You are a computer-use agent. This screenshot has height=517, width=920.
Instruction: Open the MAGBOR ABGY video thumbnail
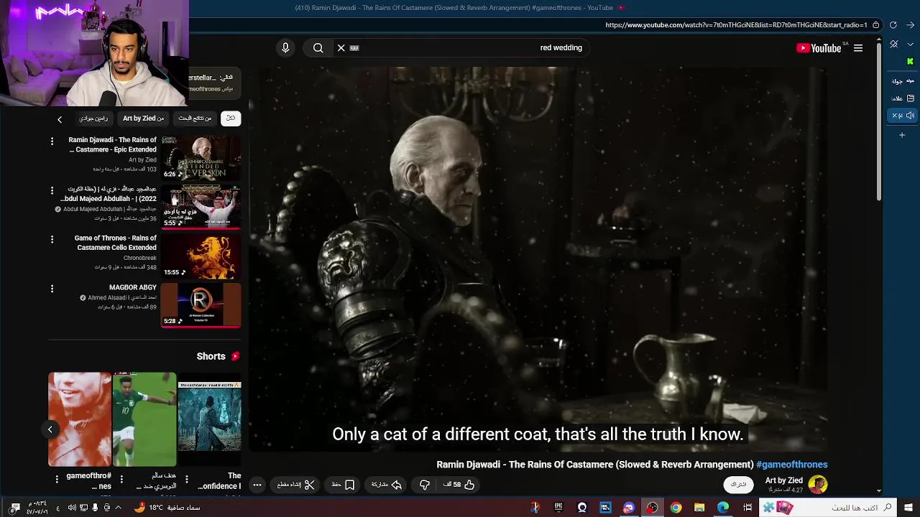tap(201, 304)
